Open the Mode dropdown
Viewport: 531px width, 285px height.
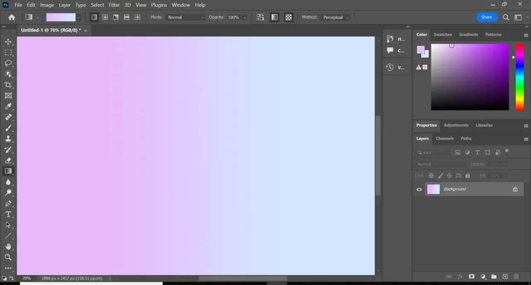pyautogui.click(x=185, y=17)
